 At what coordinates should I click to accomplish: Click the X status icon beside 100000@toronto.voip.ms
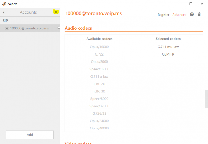pyautogui.click(x=7, y=28)
